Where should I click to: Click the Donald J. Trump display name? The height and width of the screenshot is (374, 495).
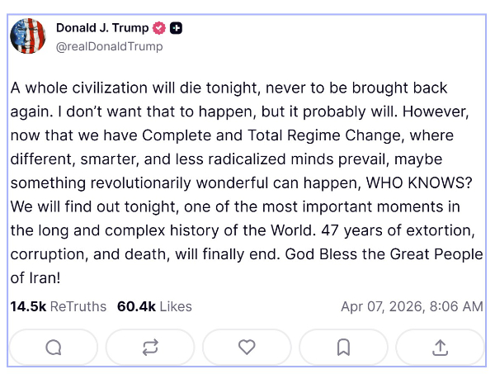point(102,28)
